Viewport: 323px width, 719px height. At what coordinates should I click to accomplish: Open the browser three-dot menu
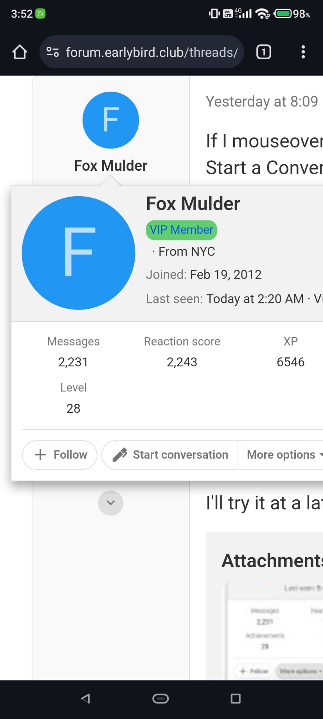pos(303,52)
